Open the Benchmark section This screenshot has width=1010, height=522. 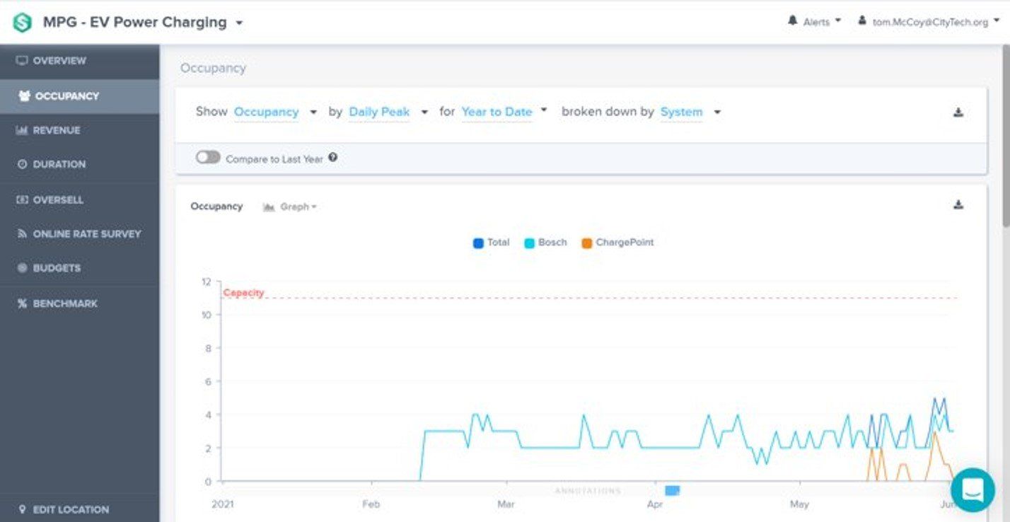tap(79, 303)
